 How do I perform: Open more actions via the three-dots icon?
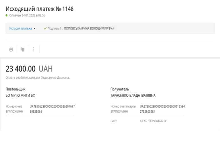[x=34, y=49]
